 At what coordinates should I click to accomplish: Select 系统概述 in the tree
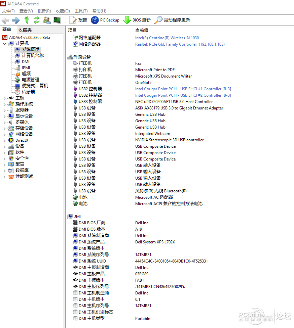point(31,50)
